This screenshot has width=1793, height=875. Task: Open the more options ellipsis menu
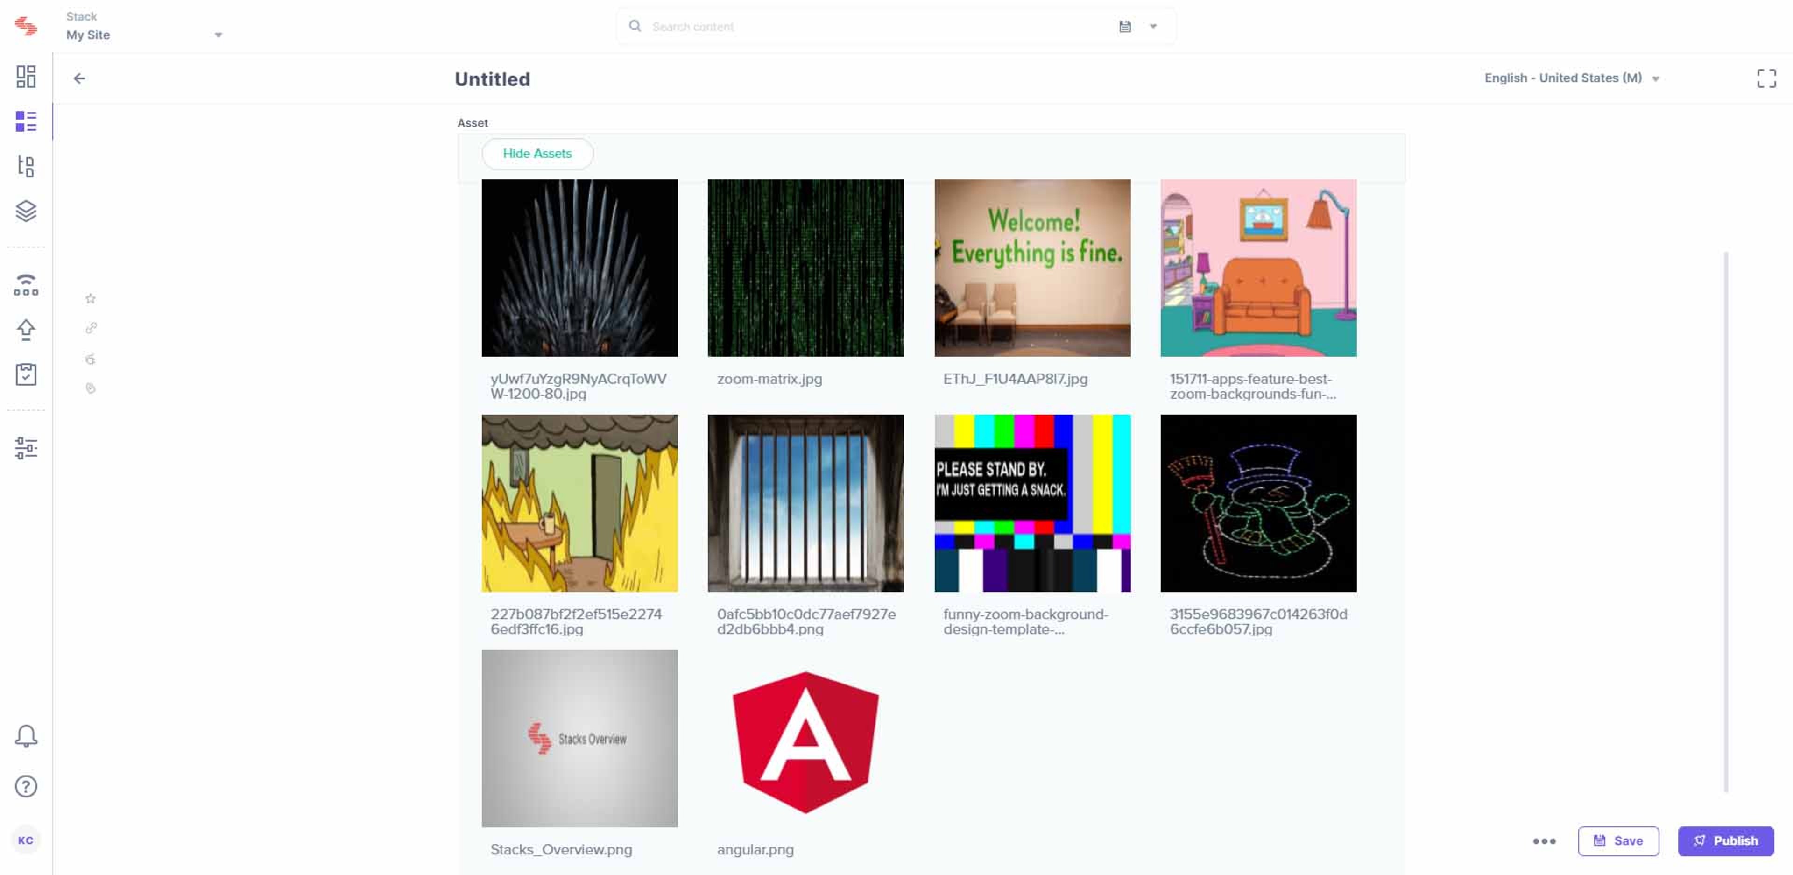click(1544, 841)
